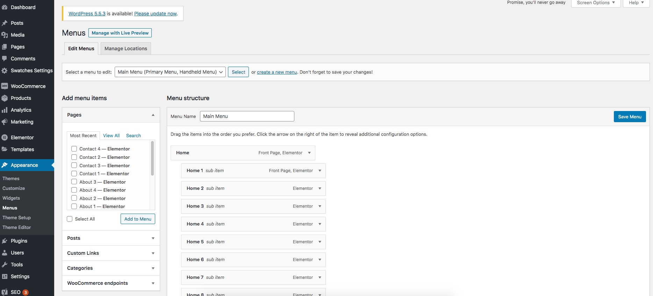This screenshot has height=296, width=653.
Task: Click the Elementor icon in sidebar
Action: [x=5, y=138]
